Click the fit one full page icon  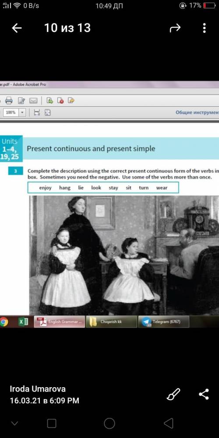(48, 113)
